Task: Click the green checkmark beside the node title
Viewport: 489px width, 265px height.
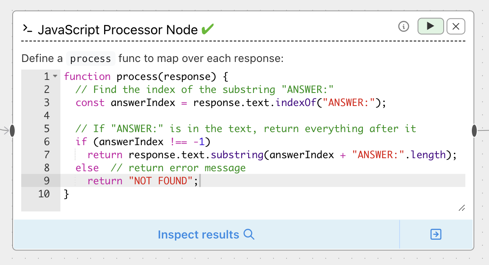Action: tap(207, 29)
